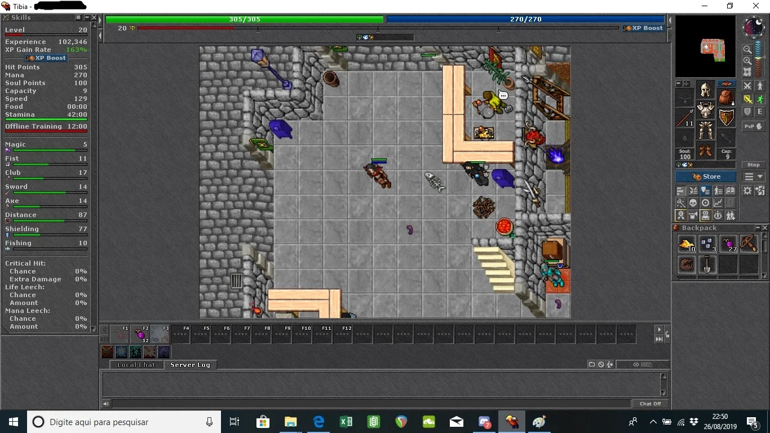
Task: Zoom out the minimap
Action: point(747,50)
